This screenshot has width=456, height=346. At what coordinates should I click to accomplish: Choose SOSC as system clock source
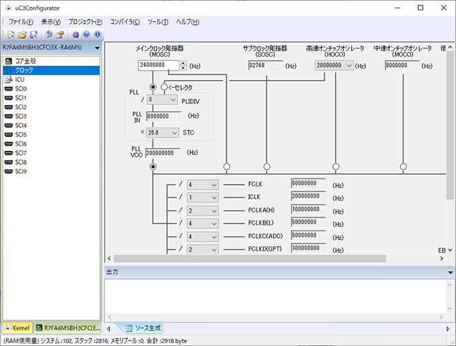tap(267, 167)
